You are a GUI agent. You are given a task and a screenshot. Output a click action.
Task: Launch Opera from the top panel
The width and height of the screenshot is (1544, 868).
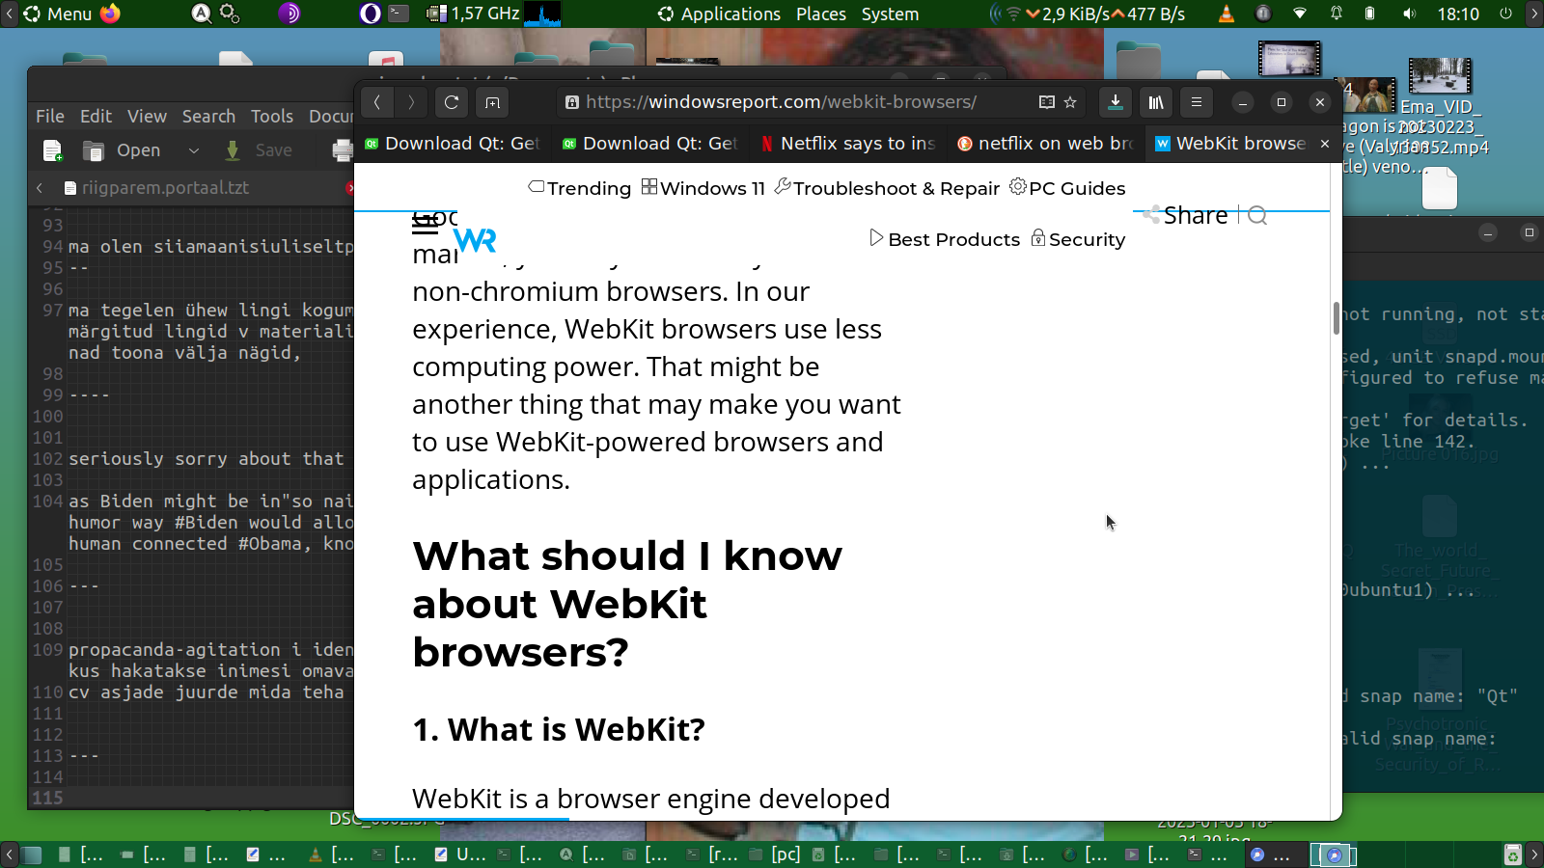point(371,14)
